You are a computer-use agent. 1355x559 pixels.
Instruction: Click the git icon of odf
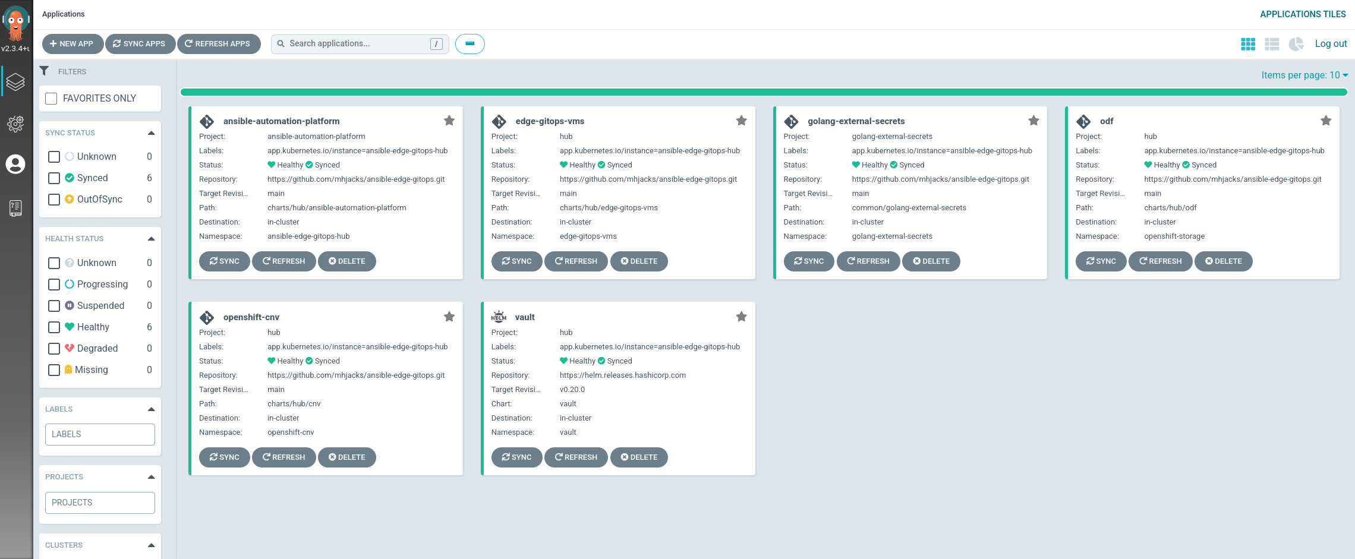[1083, 122]
